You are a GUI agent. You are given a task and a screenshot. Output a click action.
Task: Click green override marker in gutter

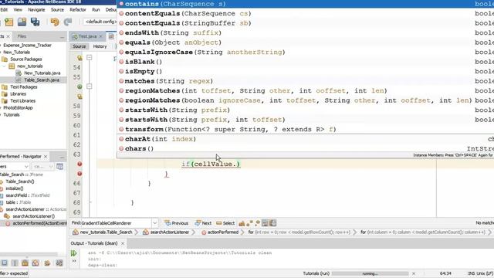(x=80, y=86)
